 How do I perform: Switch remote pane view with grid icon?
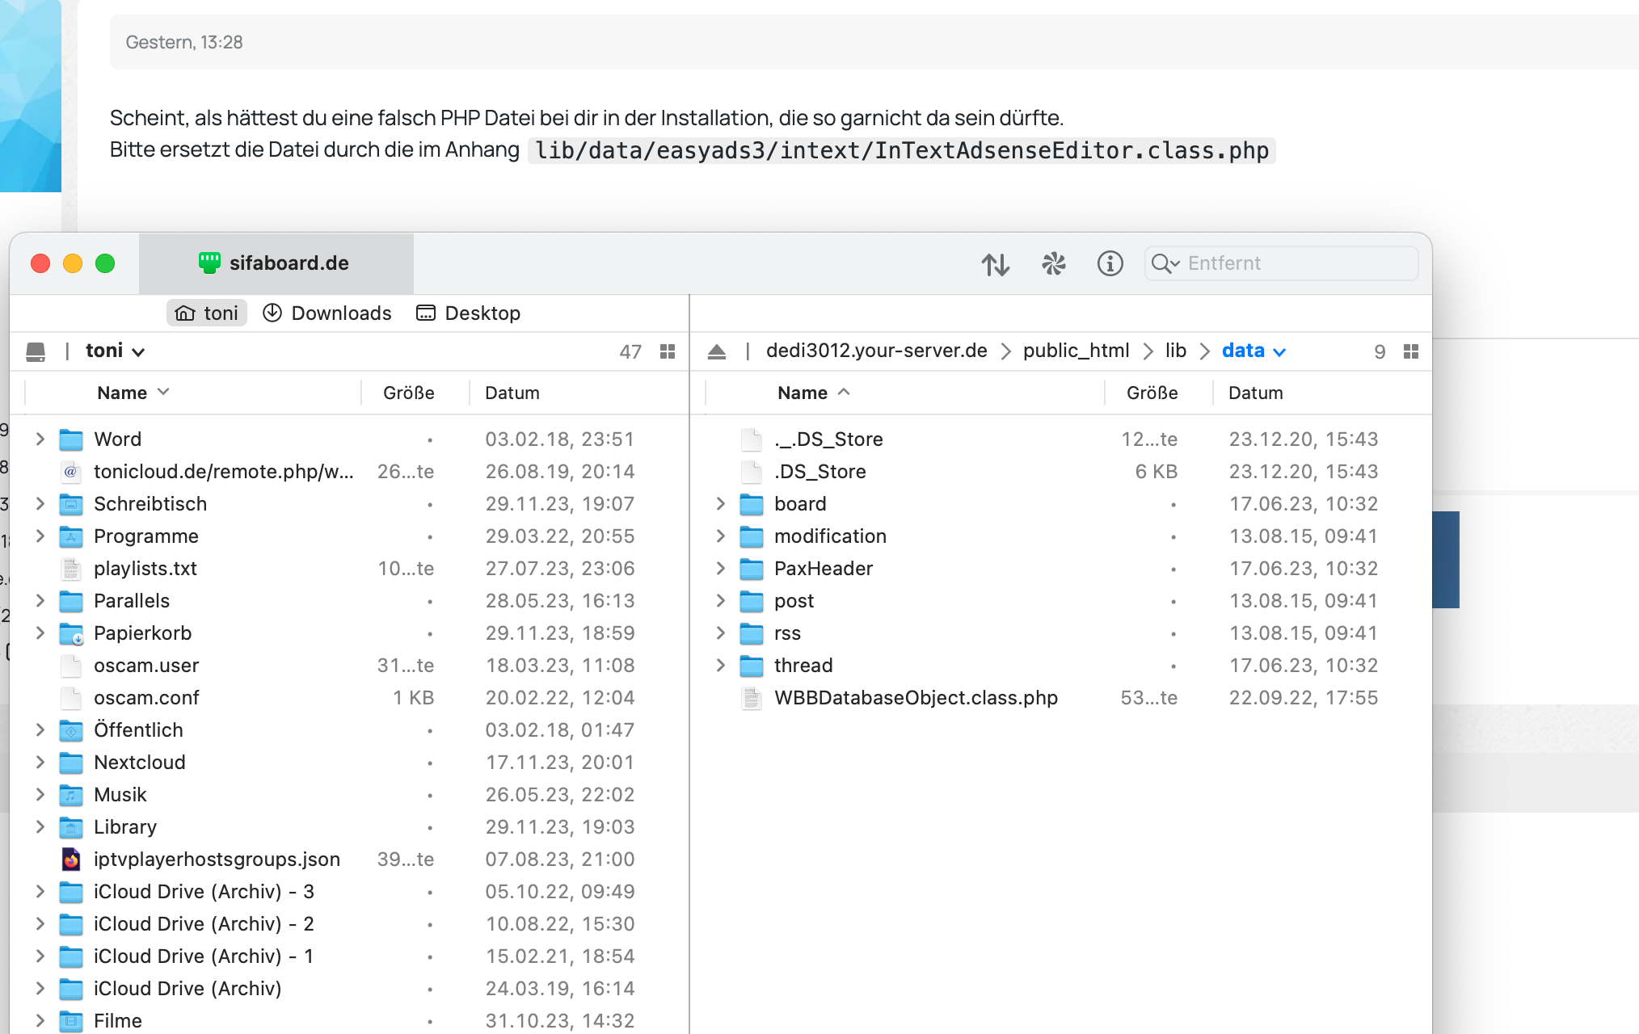click(1411, 351)
